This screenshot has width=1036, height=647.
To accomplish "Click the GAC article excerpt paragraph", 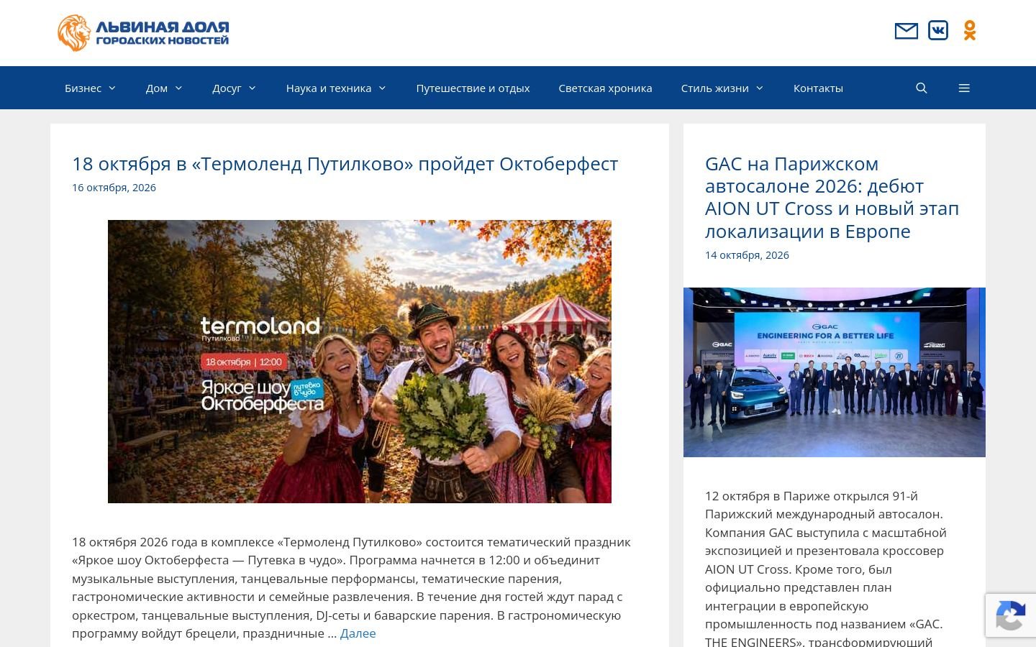I will pos(826,569).
